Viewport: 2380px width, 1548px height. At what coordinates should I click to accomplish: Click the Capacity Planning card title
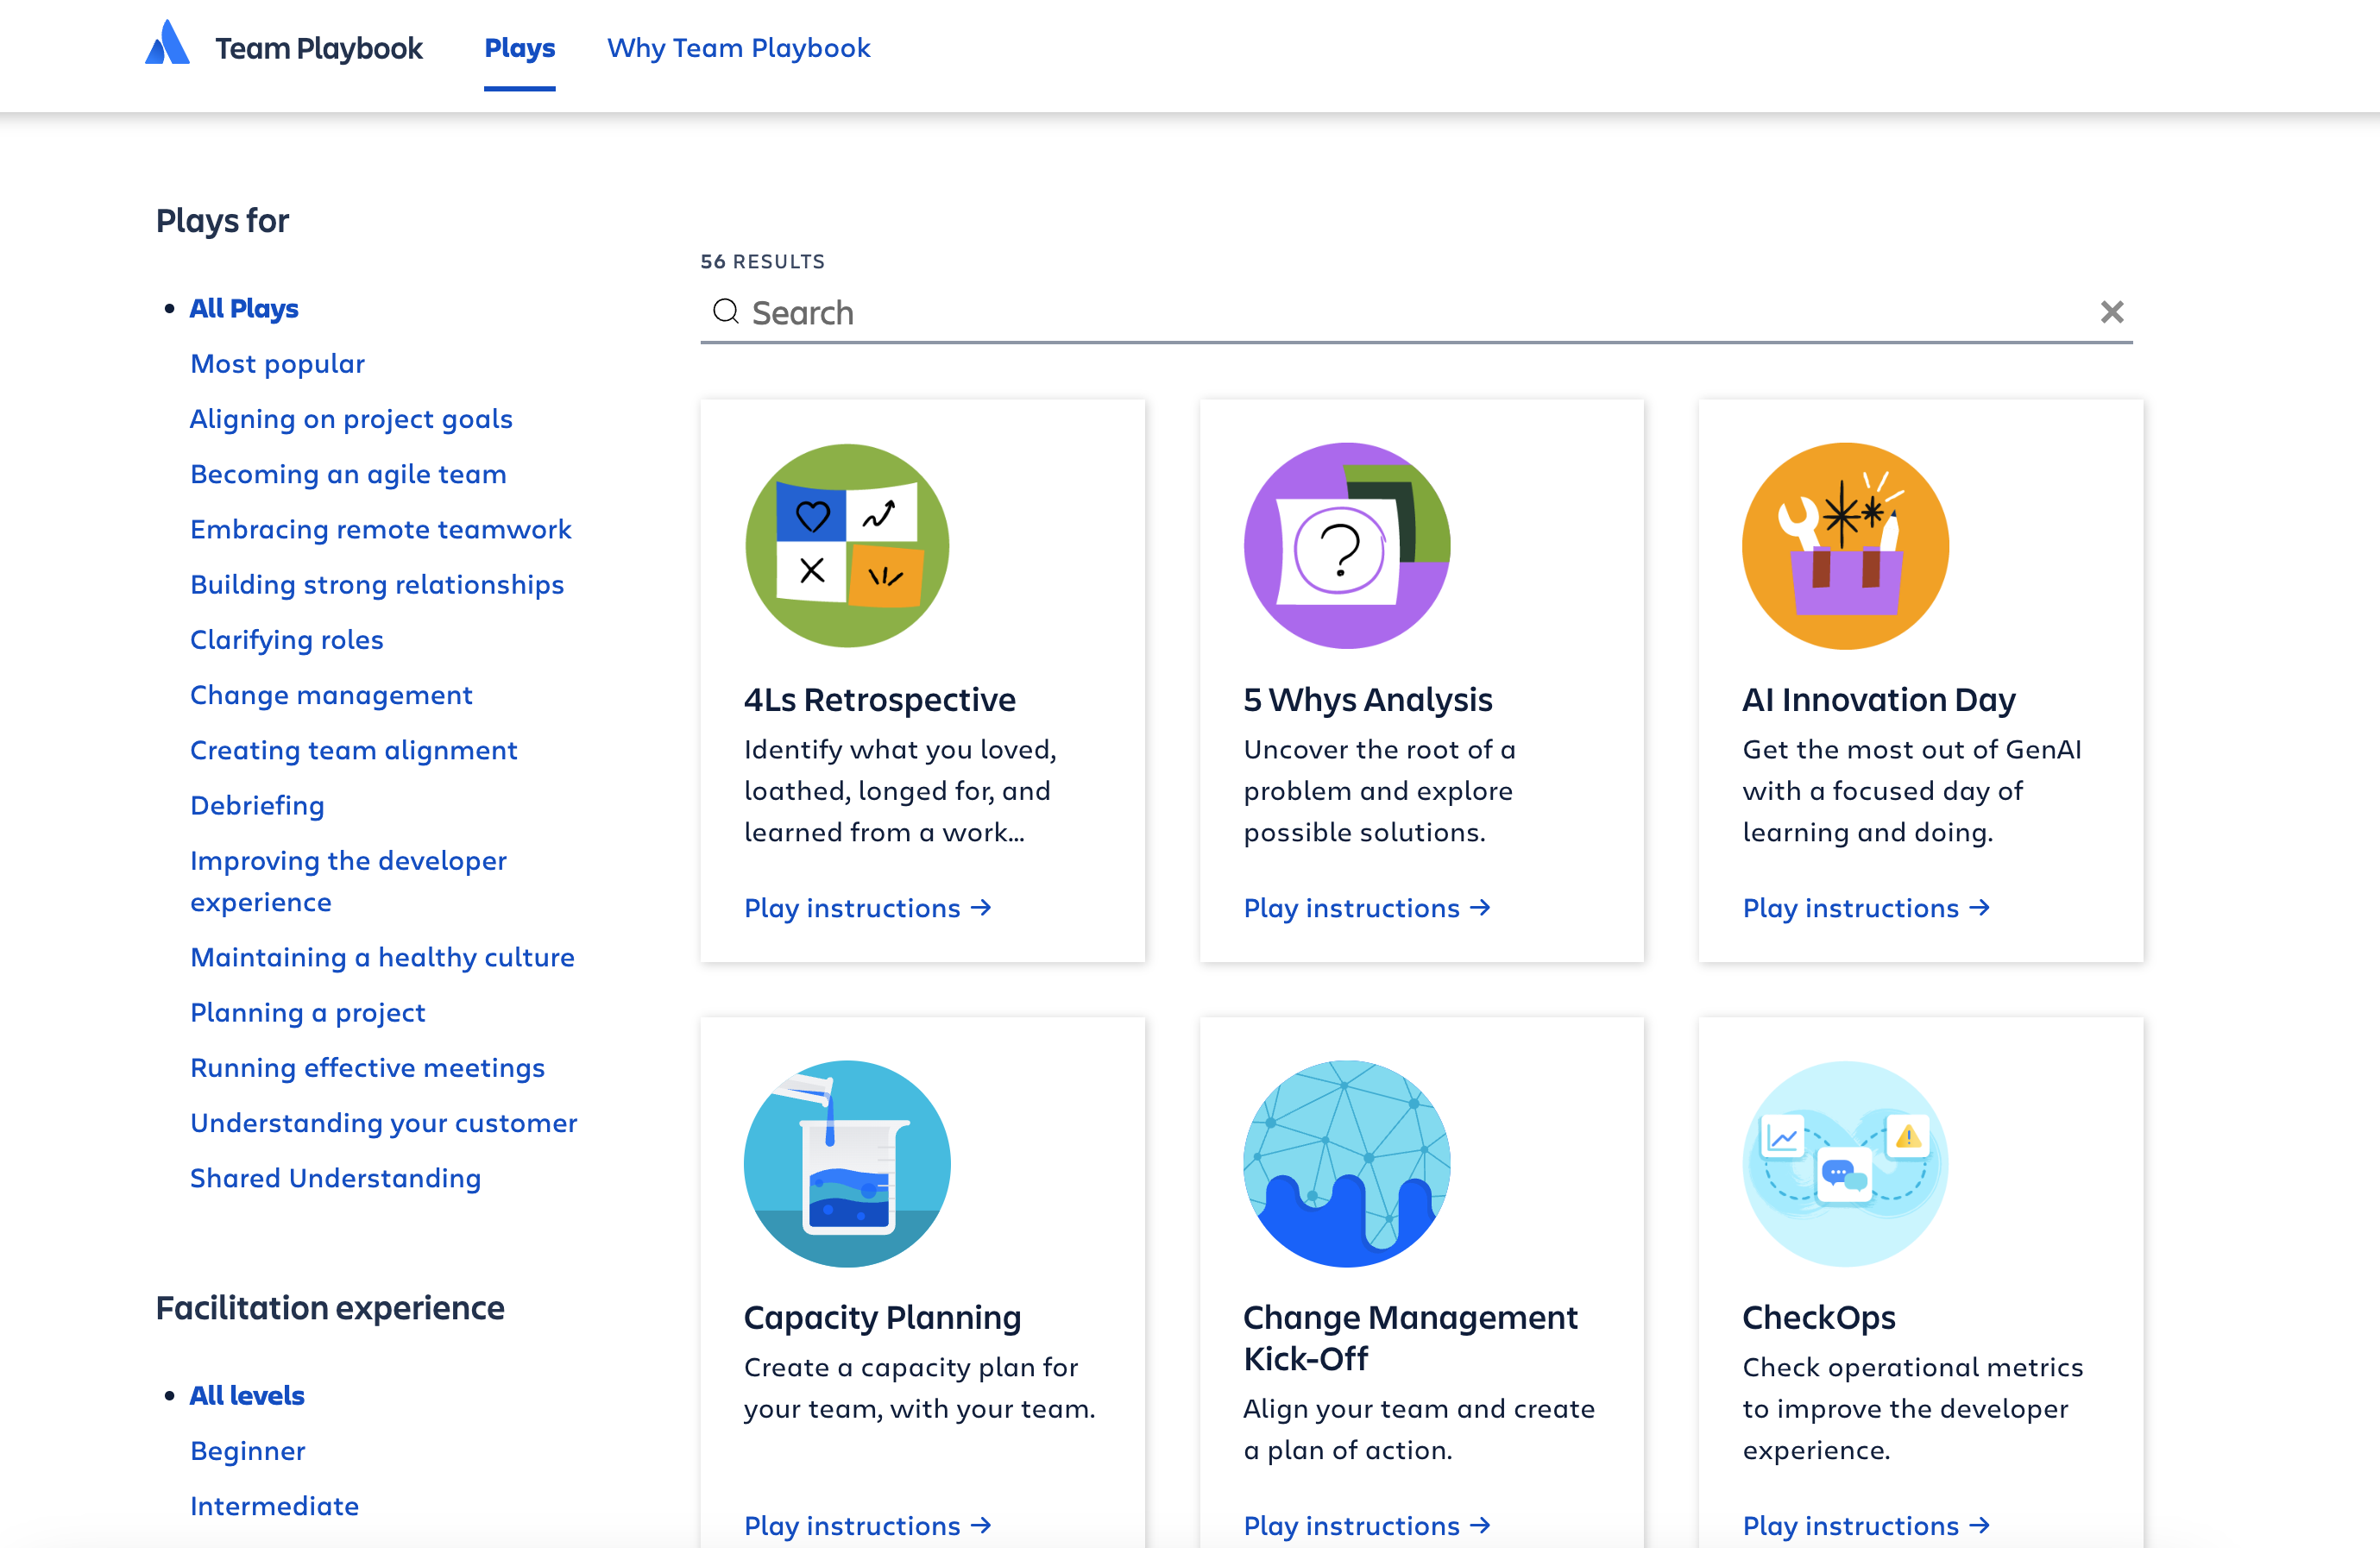coord(882,1318)
